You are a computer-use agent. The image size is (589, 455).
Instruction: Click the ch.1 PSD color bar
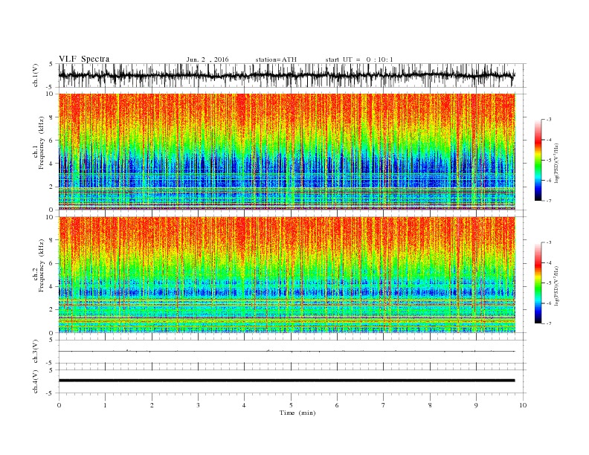tap(538, 160)
